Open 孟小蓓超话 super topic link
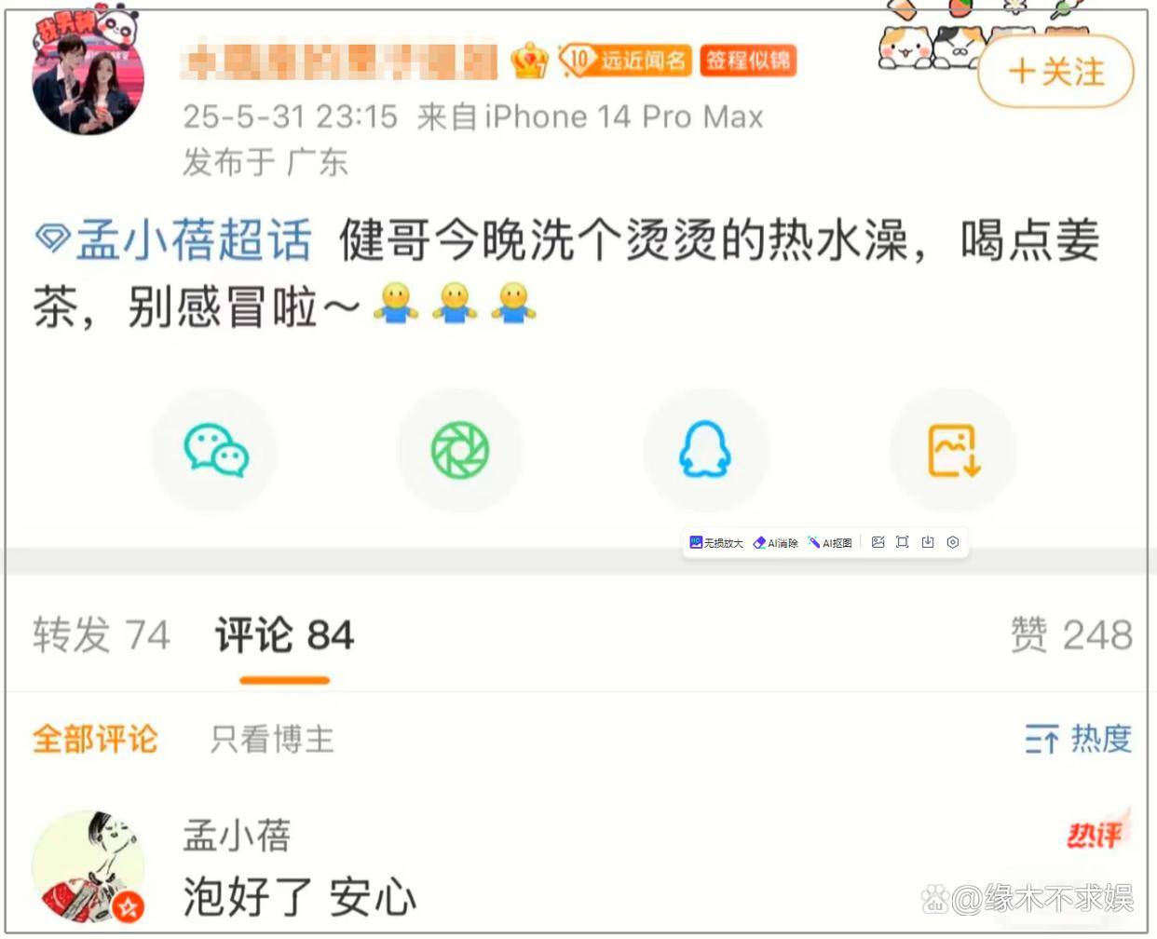The image size is (1157, 939). pyautogui.click(x=172, y=240)
